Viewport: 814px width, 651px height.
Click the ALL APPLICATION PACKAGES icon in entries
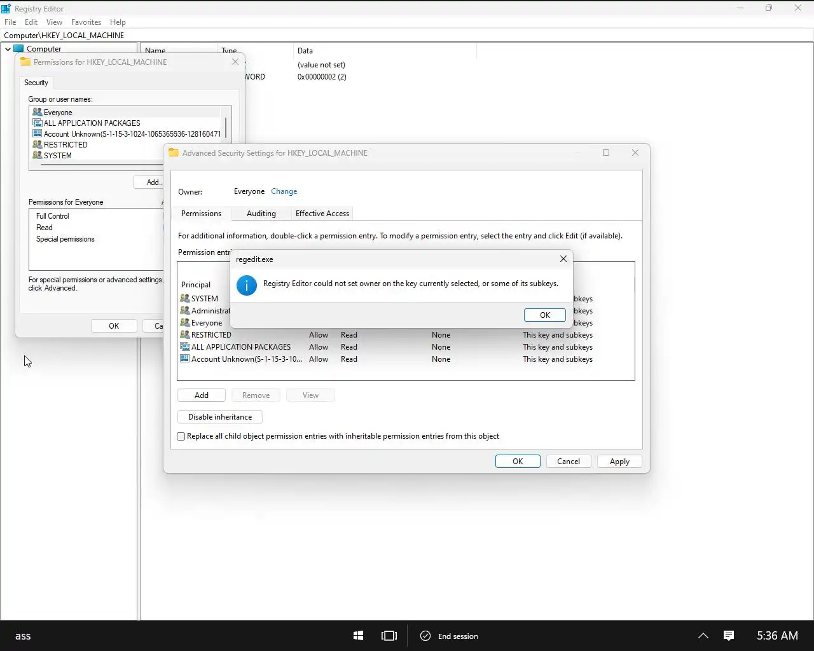[185, 346]
